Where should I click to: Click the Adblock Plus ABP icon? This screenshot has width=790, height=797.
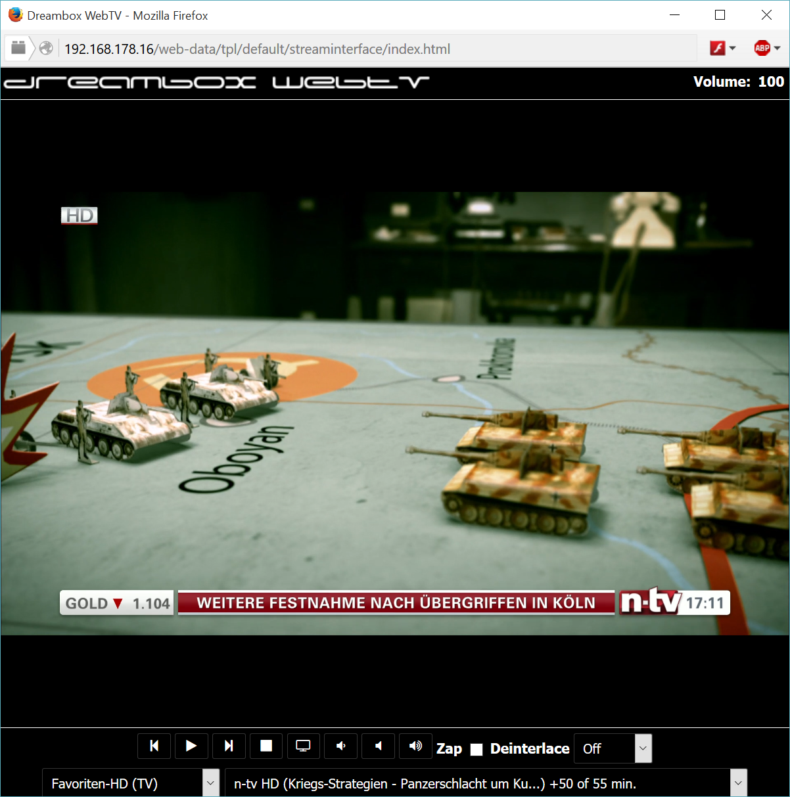[762, 48]
